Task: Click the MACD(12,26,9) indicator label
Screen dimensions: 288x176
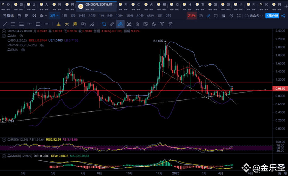Action: click(x=22, y=156)
